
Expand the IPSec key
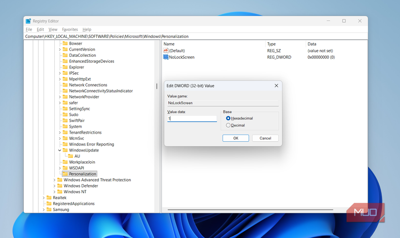coord(60,73)
